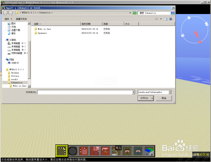Open the 组织 menu
211x162 pixels.
(x=8, y=19)
